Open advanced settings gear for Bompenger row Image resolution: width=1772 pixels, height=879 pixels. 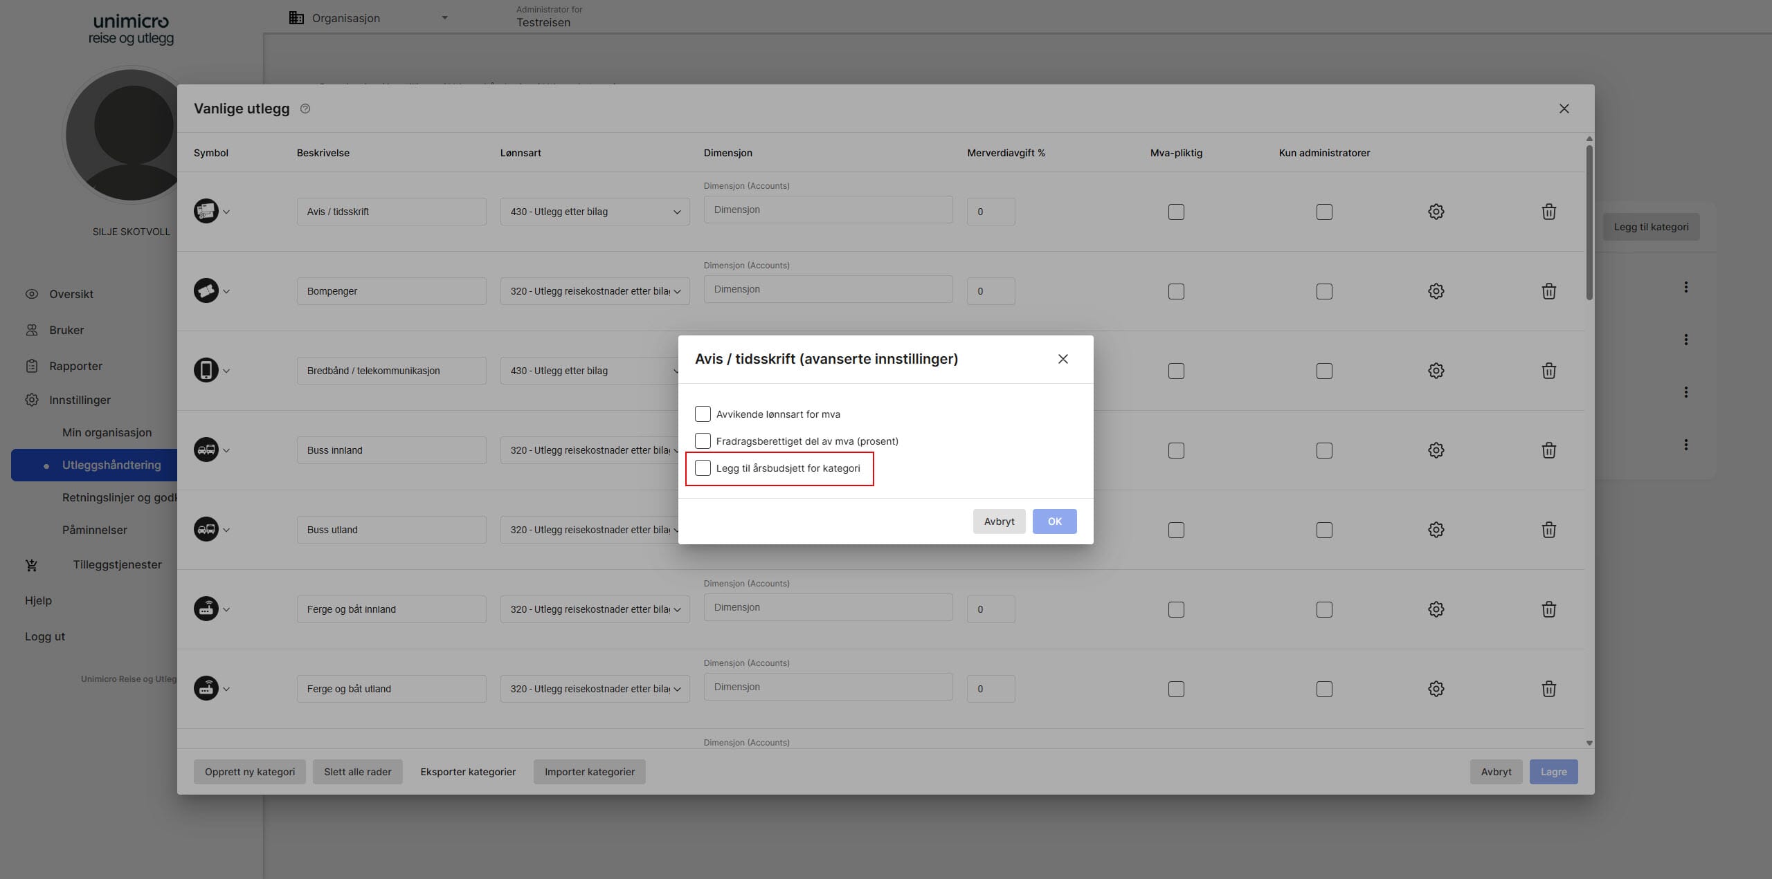1436,291
